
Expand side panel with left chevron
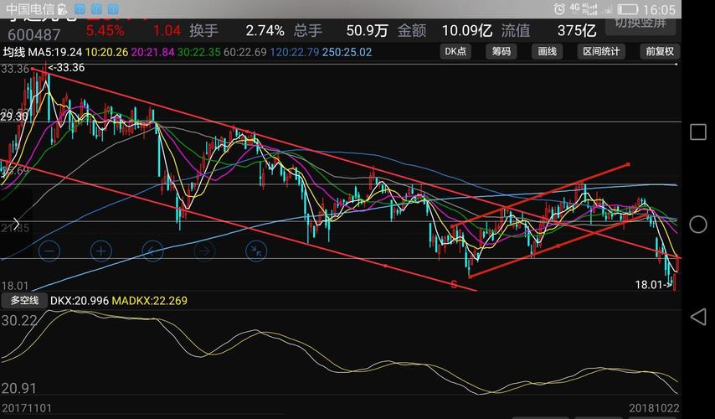click(x=16, y=224)
